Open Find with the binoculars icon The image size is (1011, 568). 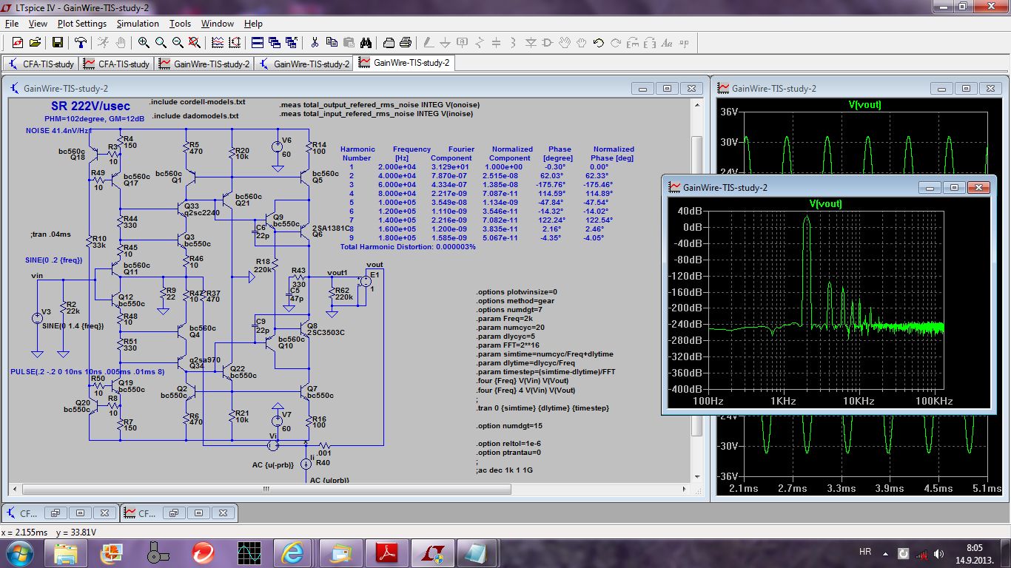(366, 43)
